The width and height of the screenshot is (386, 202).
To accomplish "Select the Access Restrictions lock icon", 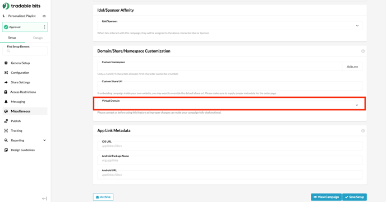I will (6, 92).
